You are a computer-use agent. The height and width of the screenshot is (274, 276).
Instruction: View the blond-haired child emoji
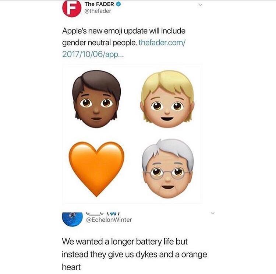coord(167,99)
